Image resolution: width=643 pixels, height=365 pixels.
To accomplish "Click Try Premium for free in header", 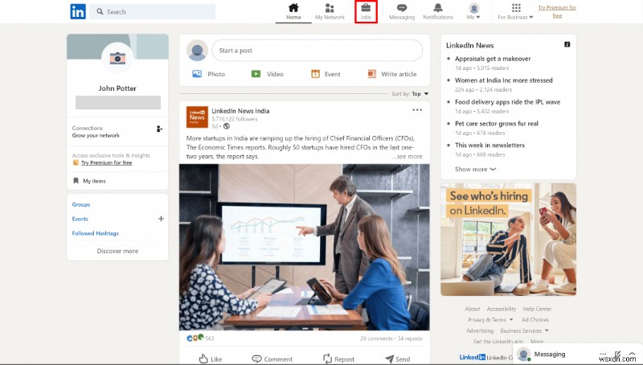I will click(557, 11).
